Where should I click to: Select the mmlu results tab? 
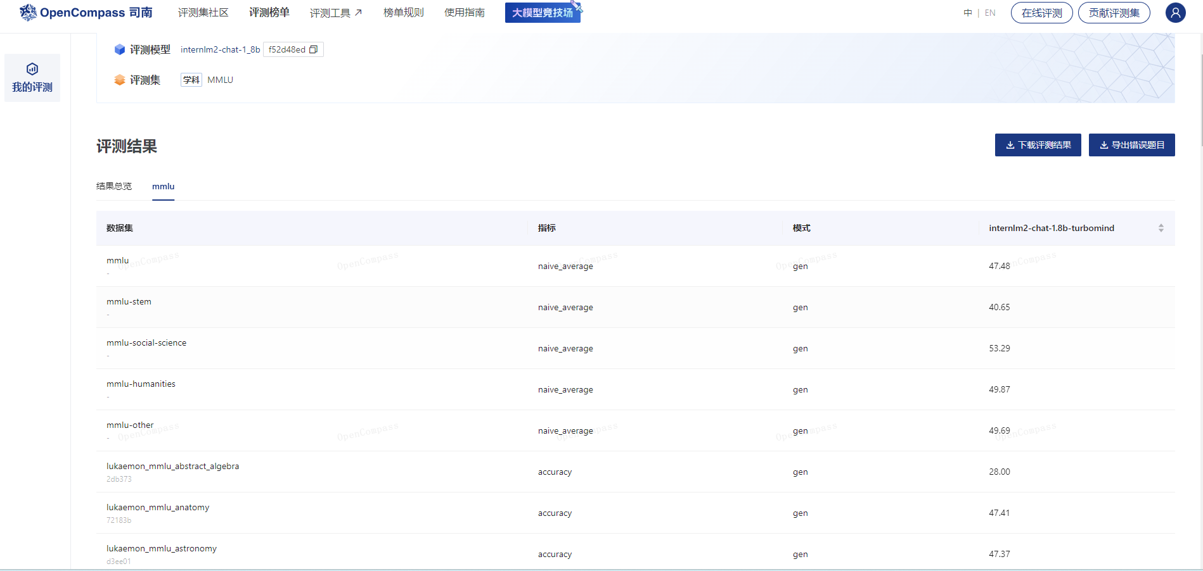pyautogui.click(x=163, y=187)
